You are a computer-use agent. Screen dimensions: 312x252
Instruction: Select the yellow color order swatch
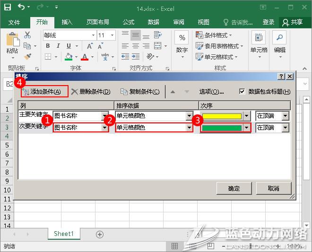coord(222,116)
